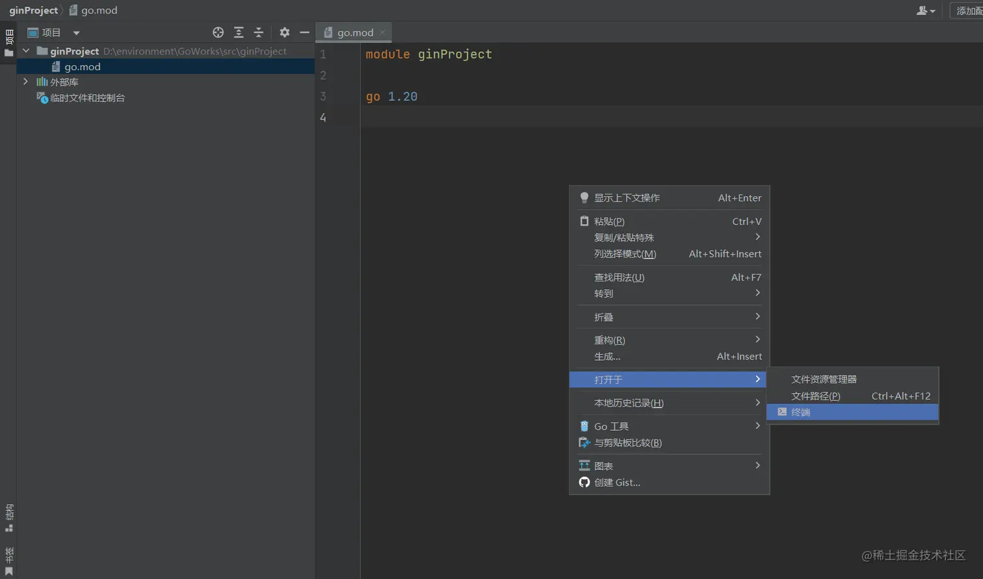
Task: Expand the 转到 submenu arrow
Action: [x=757, y=293]
